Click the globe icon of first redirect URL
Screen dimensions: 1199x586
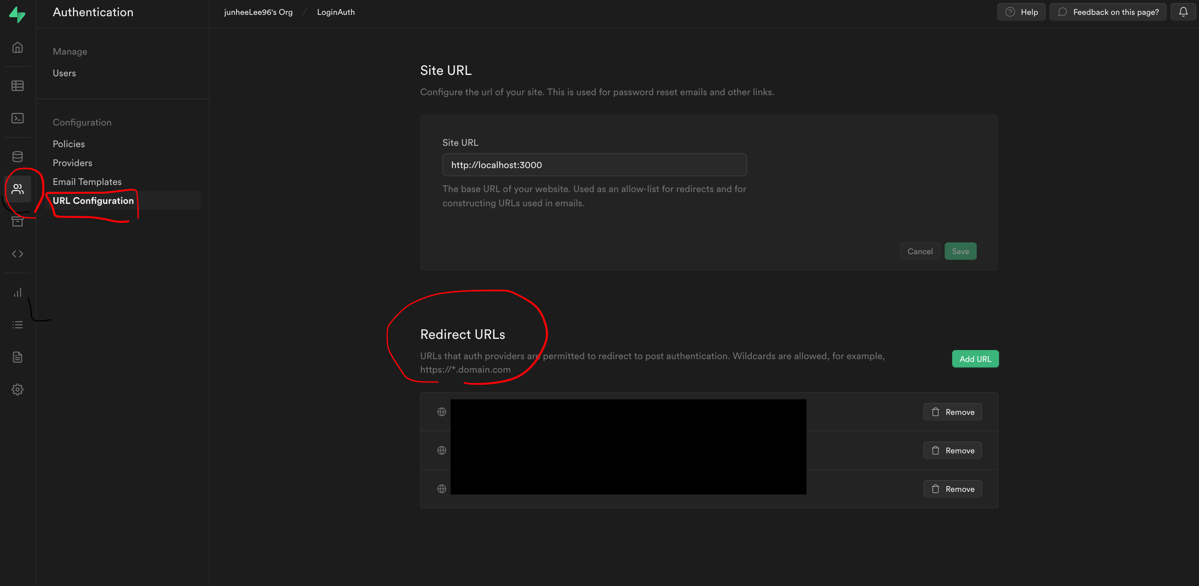442,412
